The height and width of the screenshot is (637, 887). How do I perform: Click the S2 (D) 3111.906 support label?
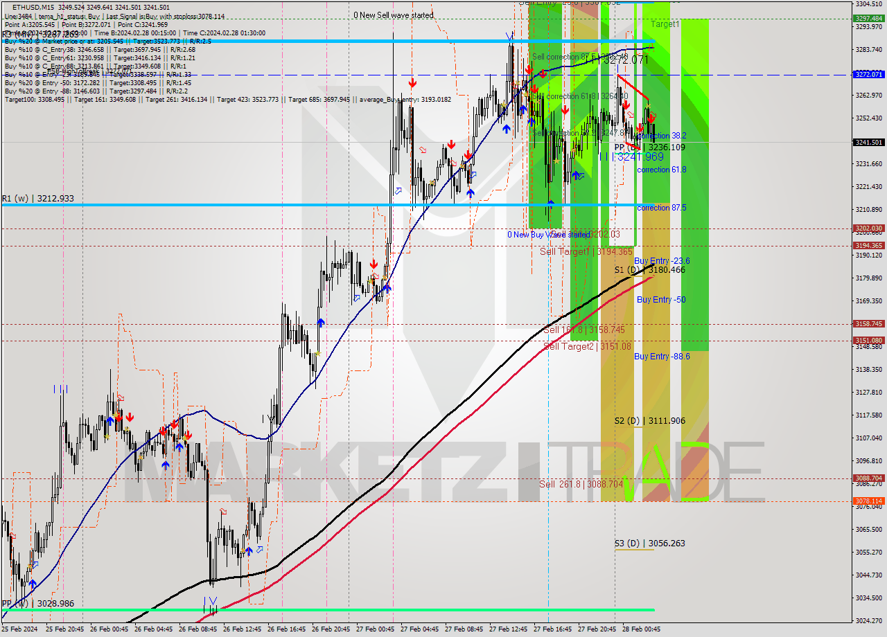649,420
